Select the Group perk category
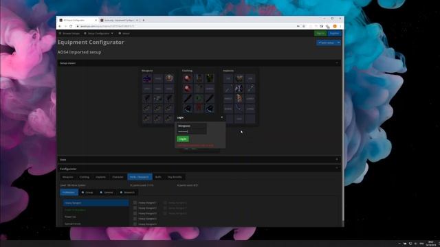Viewport: 440px width, 247px height. tap(87, 192)
